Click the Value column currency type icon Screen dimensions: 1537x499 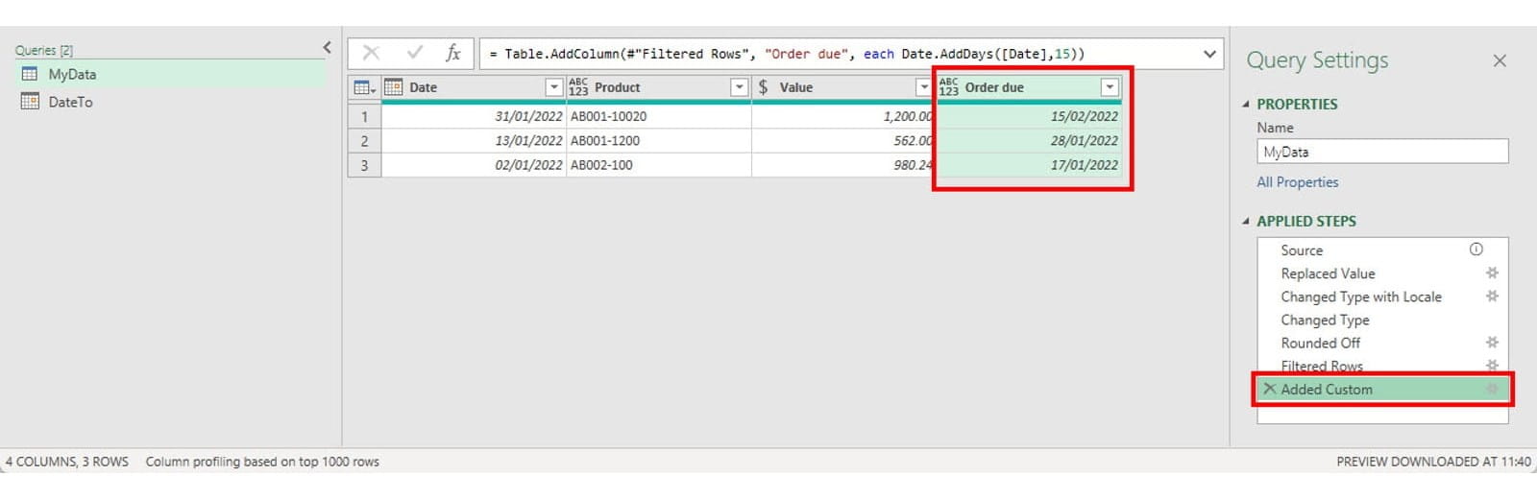coord(763,87)
